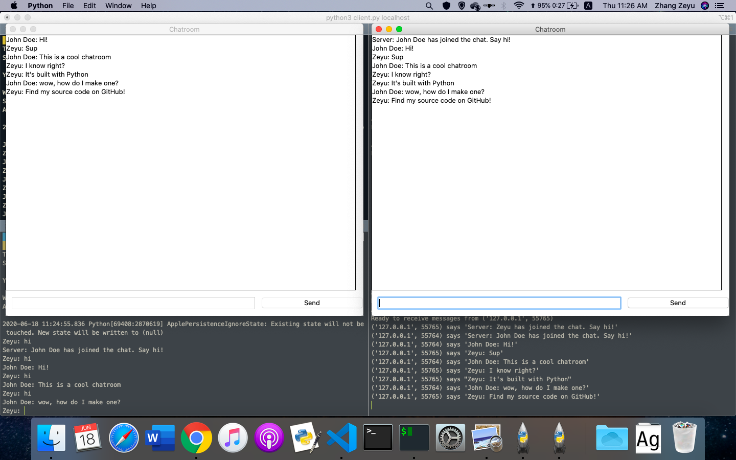Image resolution: width=736 pixels, height=460 pixels.
Task: Click the 'python3 client.py localhost' terminal title
Action: click(x=367, y=17)
